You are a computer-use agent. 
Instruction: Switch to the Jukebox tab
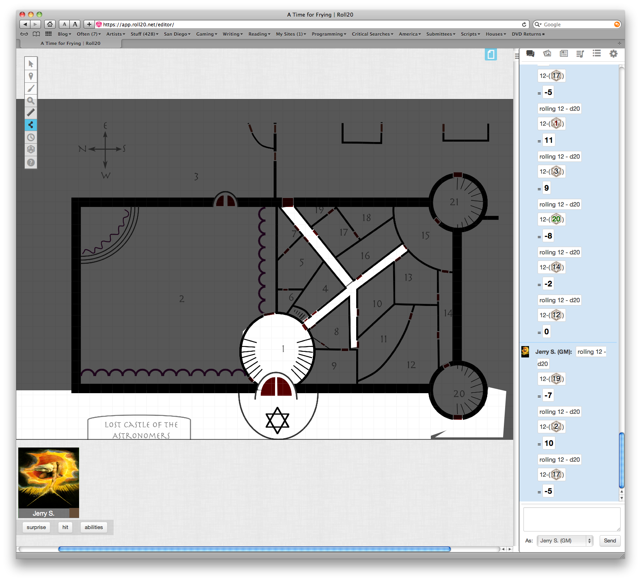(580, 54)
